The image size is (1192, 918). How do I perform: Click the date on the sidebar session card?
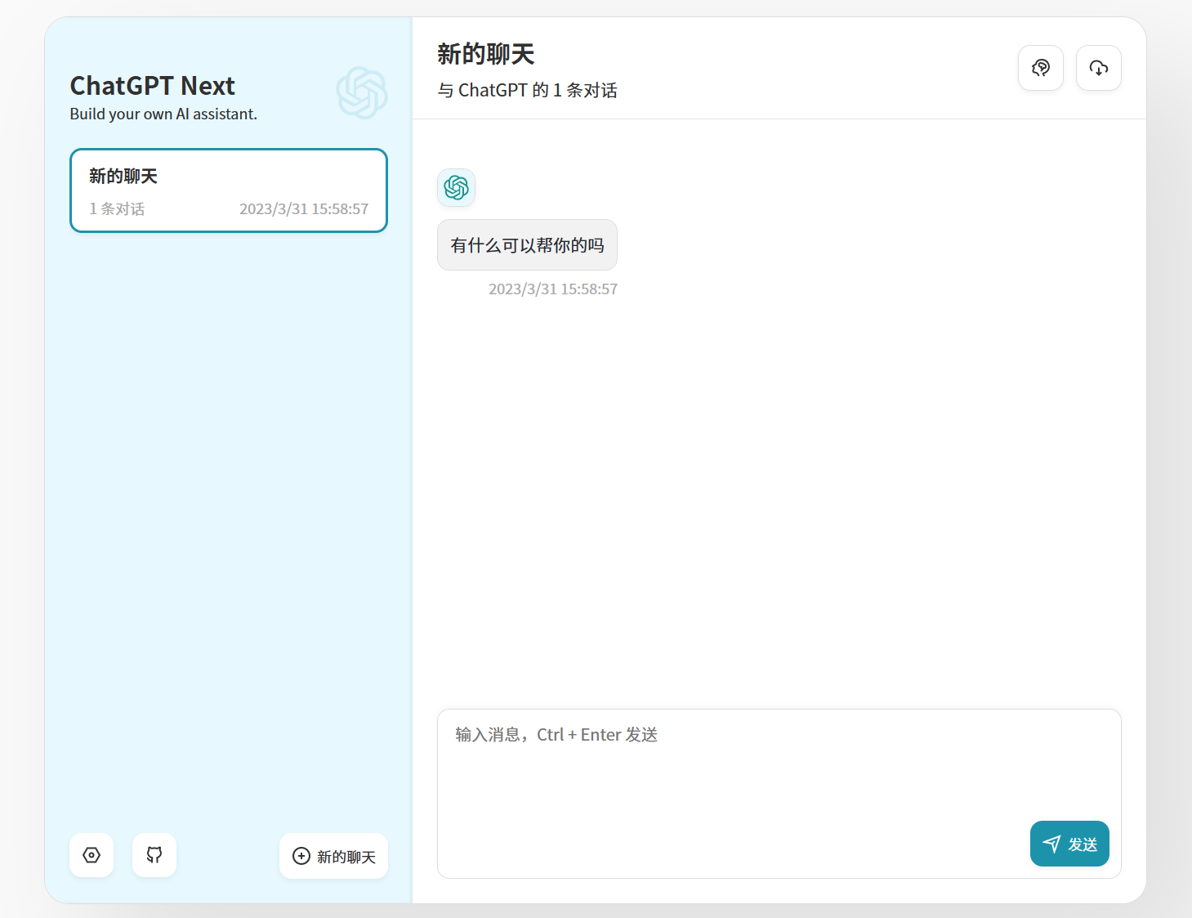click(x=304, y=208)
